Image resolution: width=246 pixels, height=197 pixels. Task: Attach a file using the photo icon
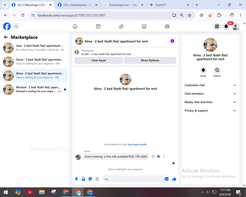tap(83, 179)
